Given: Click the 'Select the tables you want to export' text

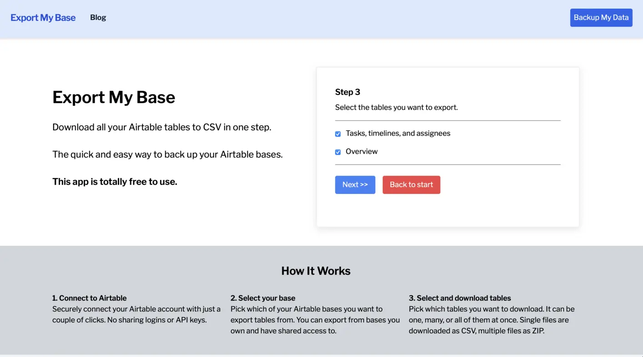Looking at the screenshot, I should 396,108.
